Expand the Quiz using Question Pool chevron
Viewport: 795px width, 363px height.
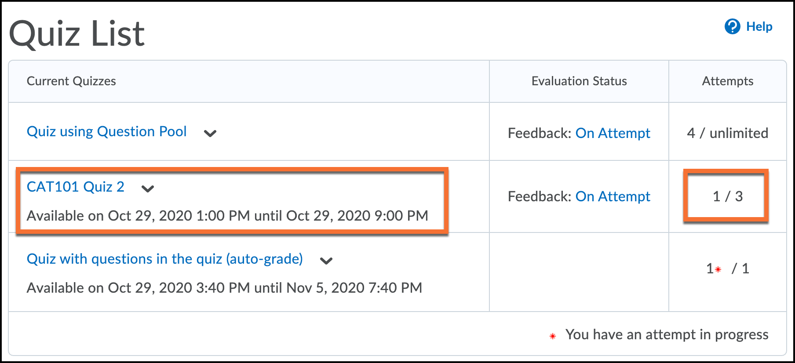click(210, 133)
